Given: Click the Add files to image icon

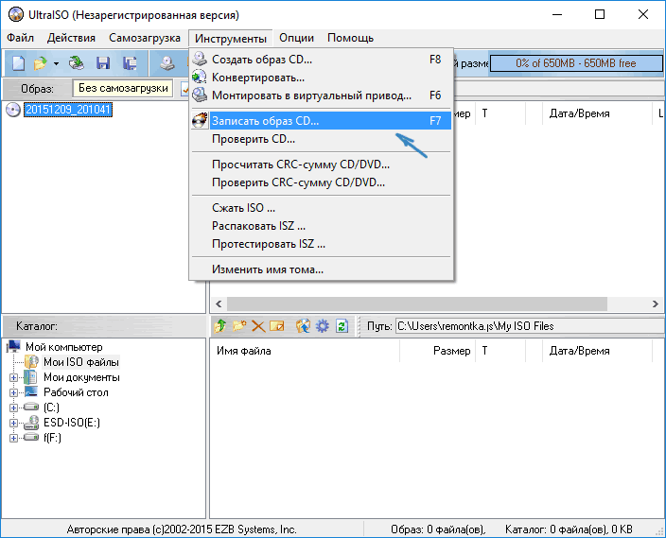Looking at the screenshot, I should (x=304, y=326).
